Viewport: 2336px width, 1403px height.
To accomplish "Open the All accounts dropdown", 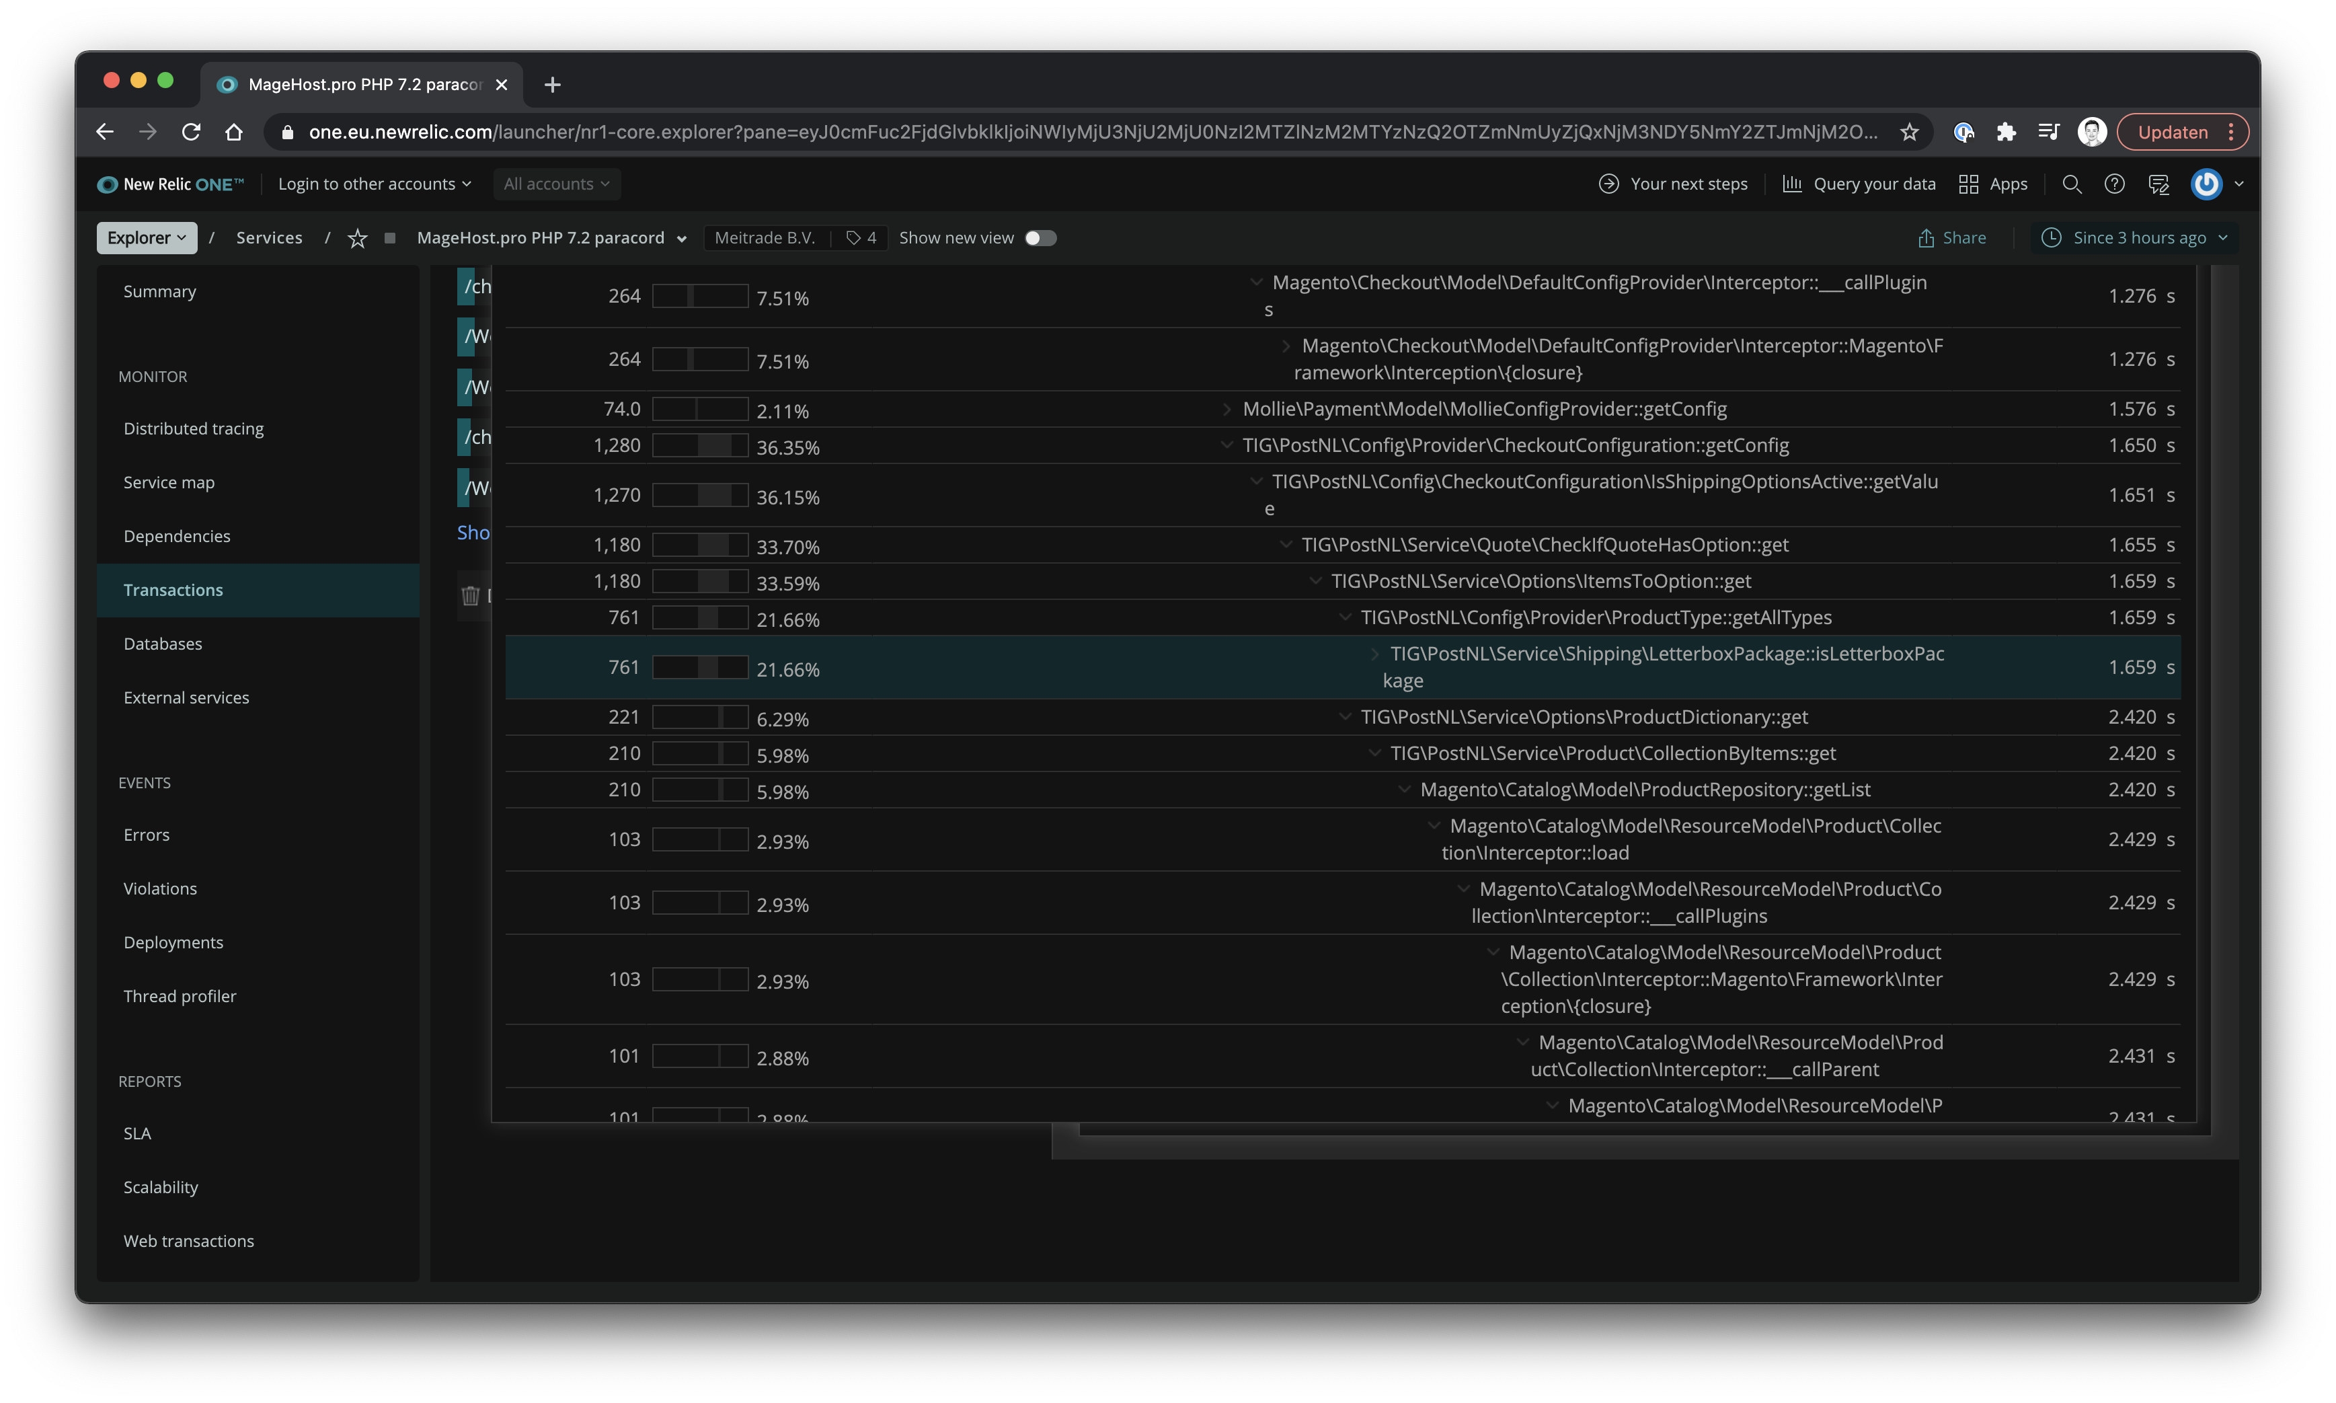I will coord(557,184).
